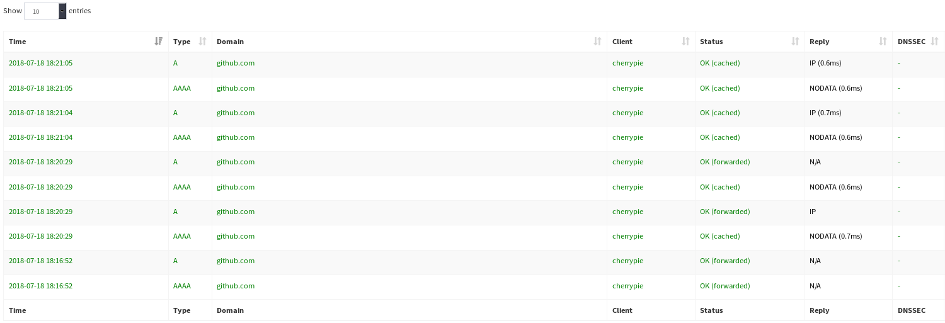Screen dimensions: 945x323
Task: Click the Domain label in the table footer
Action: 230,310
